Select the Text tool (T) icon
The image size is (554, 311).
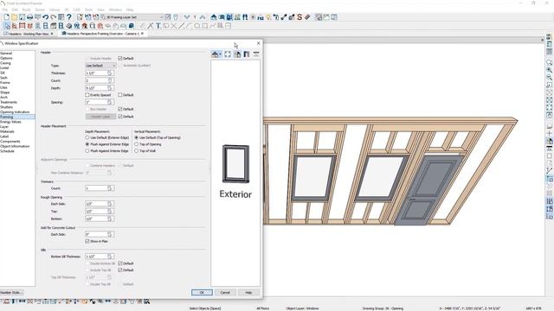(x=158, y=26)
